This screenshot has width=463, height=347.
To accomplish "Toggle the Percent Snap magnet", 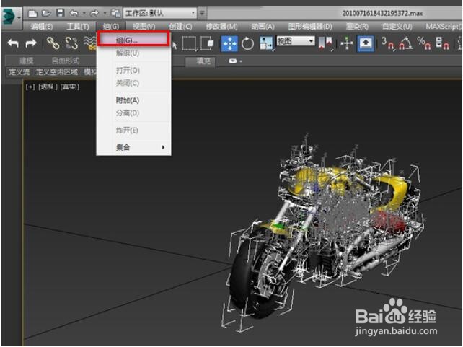I will [424, 43].
